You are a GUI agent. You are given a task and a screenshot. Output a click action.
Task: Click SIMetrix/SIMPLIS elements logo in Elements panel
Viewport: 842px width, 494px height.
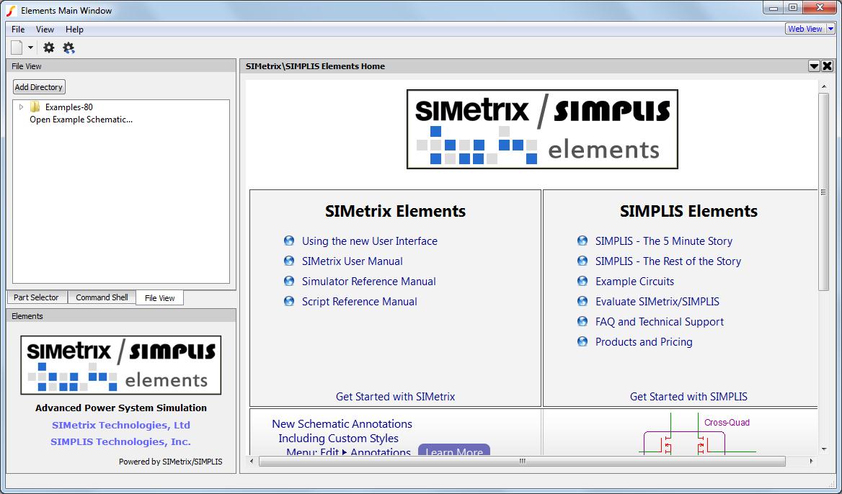coord(121,365)
